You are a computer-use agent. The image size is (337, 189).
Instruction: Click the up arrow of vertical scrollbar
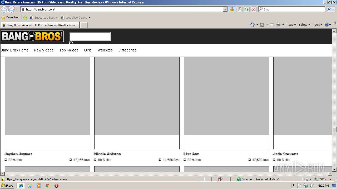[x=334, y=31]
